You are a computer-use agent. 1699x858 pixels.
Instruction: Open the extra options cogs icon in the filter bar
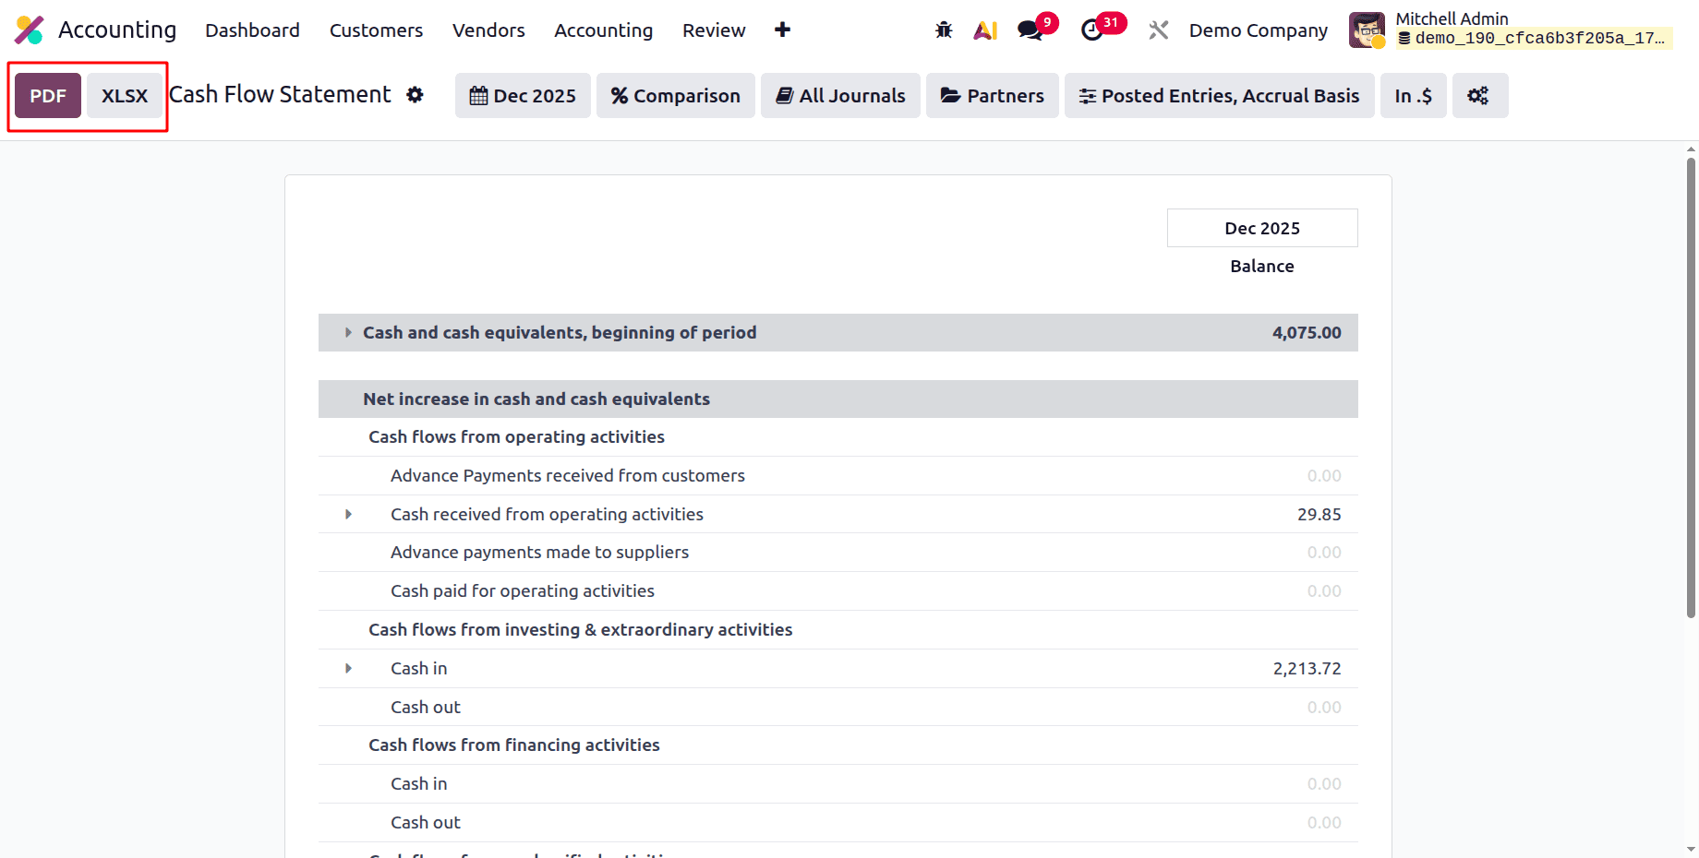pyautogui.click(x=1479, y=95)
